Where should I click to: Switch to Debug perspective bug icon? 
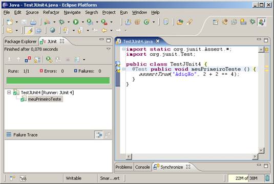(252, 22)
